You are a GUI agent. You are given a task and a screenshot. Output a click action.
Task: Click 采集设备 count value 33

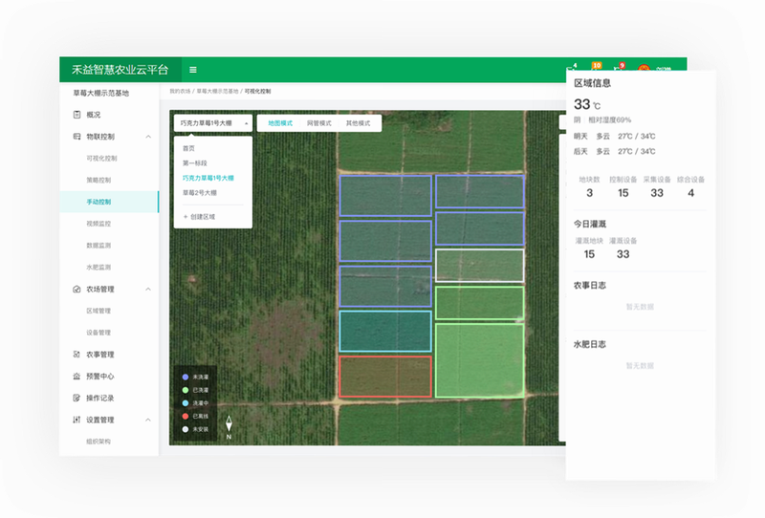[x=657, y=193]
